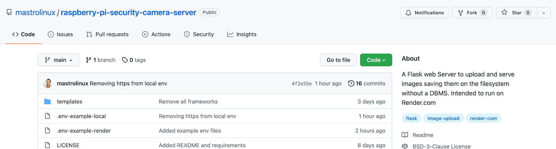Open the main branch selector dropdown
This screenshot has height=149, width=556.
58,60
